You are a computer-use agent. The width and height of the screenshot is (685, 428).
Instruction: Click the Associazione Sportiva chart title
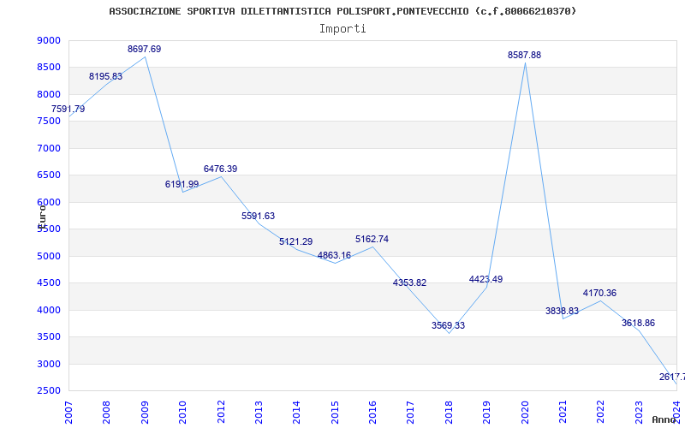coord(342,11)
